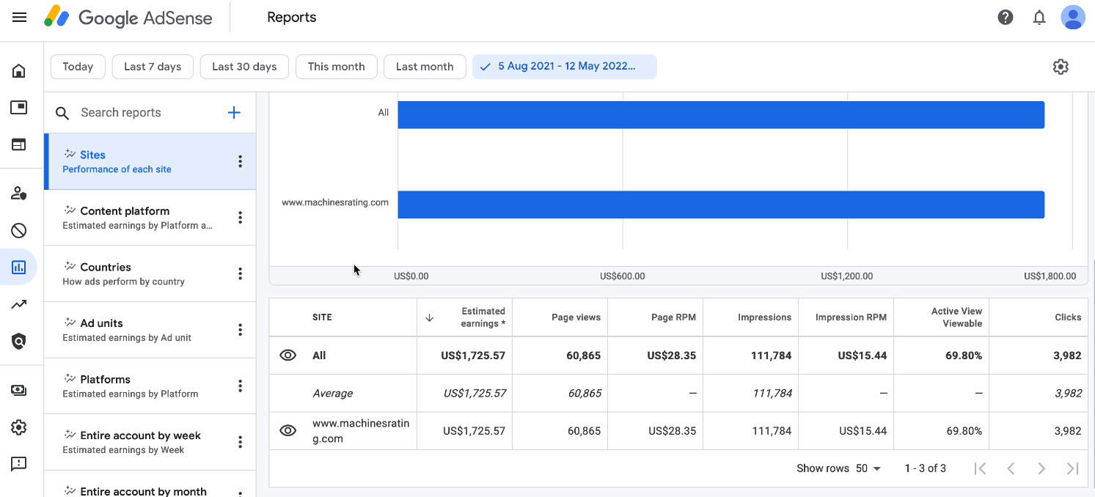The height and width of the screenshot is (497, 1095).
Task: Open more options for Entire account by week
Action: click(x=240, y=442)
